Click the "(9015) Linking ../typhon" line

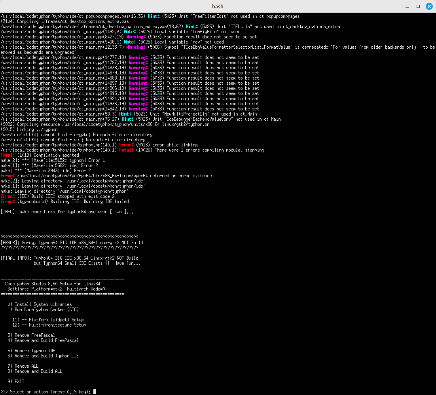(29, 129)
